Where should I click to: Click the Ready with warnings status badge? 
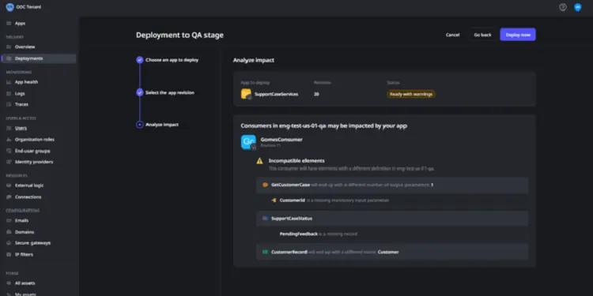point(411,94)
